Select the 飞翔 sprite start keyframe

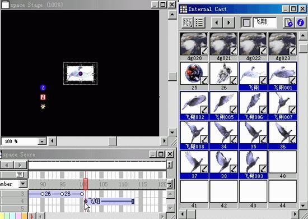86,201
